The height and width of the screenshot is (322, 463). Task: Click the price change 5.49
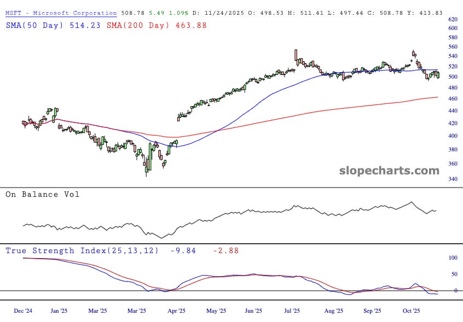click(x=157, y=13)
